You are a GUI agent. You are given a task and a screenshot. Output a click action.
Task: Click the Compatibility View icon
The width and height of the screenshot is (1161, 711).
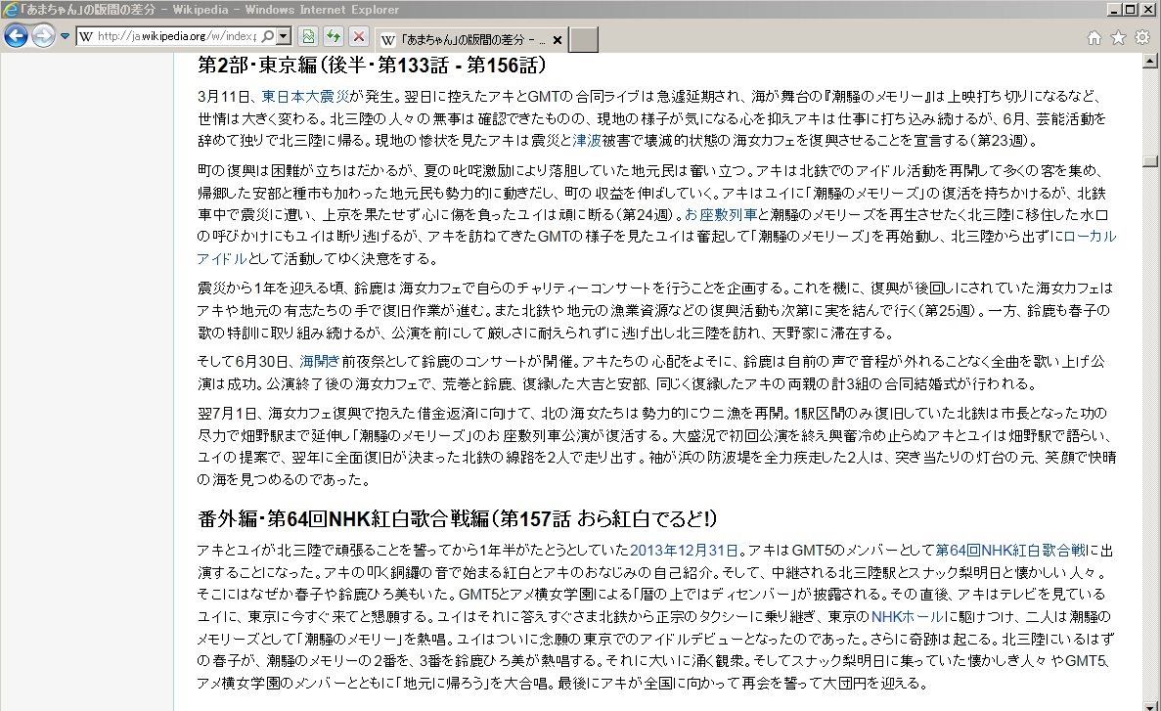pos(308,35)
